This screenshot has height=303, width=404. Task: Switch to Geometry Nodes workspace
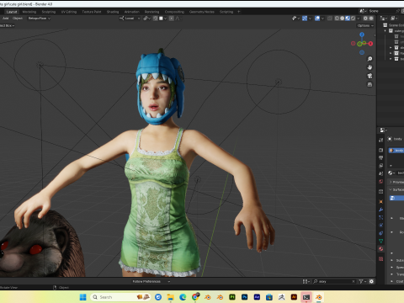click(x=201, y=12)
